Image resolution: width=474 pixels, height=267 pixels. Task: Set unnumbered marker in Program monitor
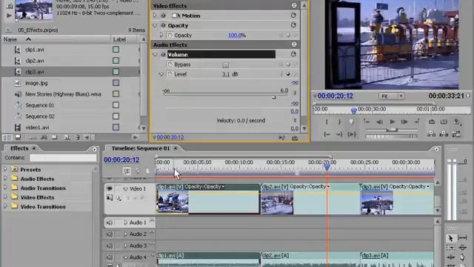[x=351, y=122]
